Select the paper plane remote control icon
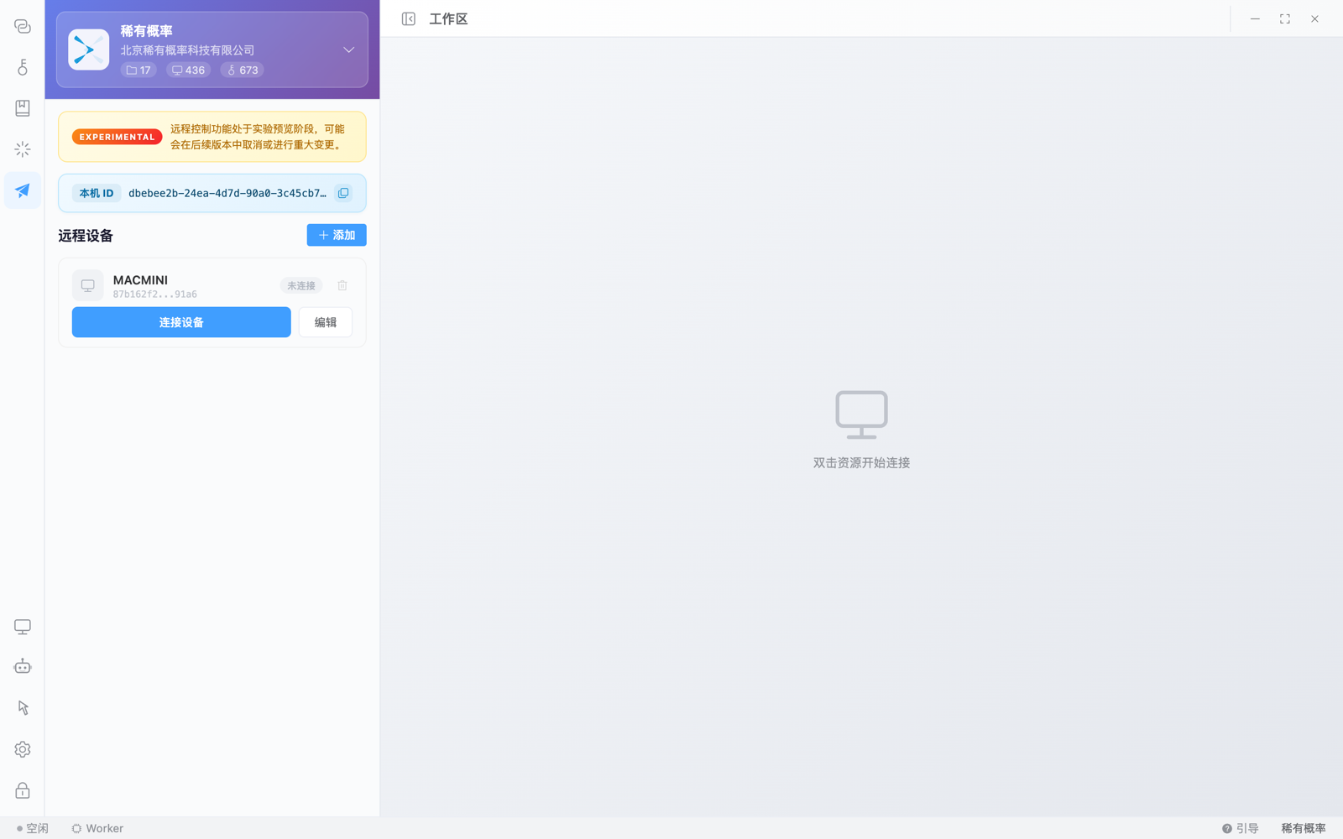This screenshot has height=839, width=1343. 23,190
